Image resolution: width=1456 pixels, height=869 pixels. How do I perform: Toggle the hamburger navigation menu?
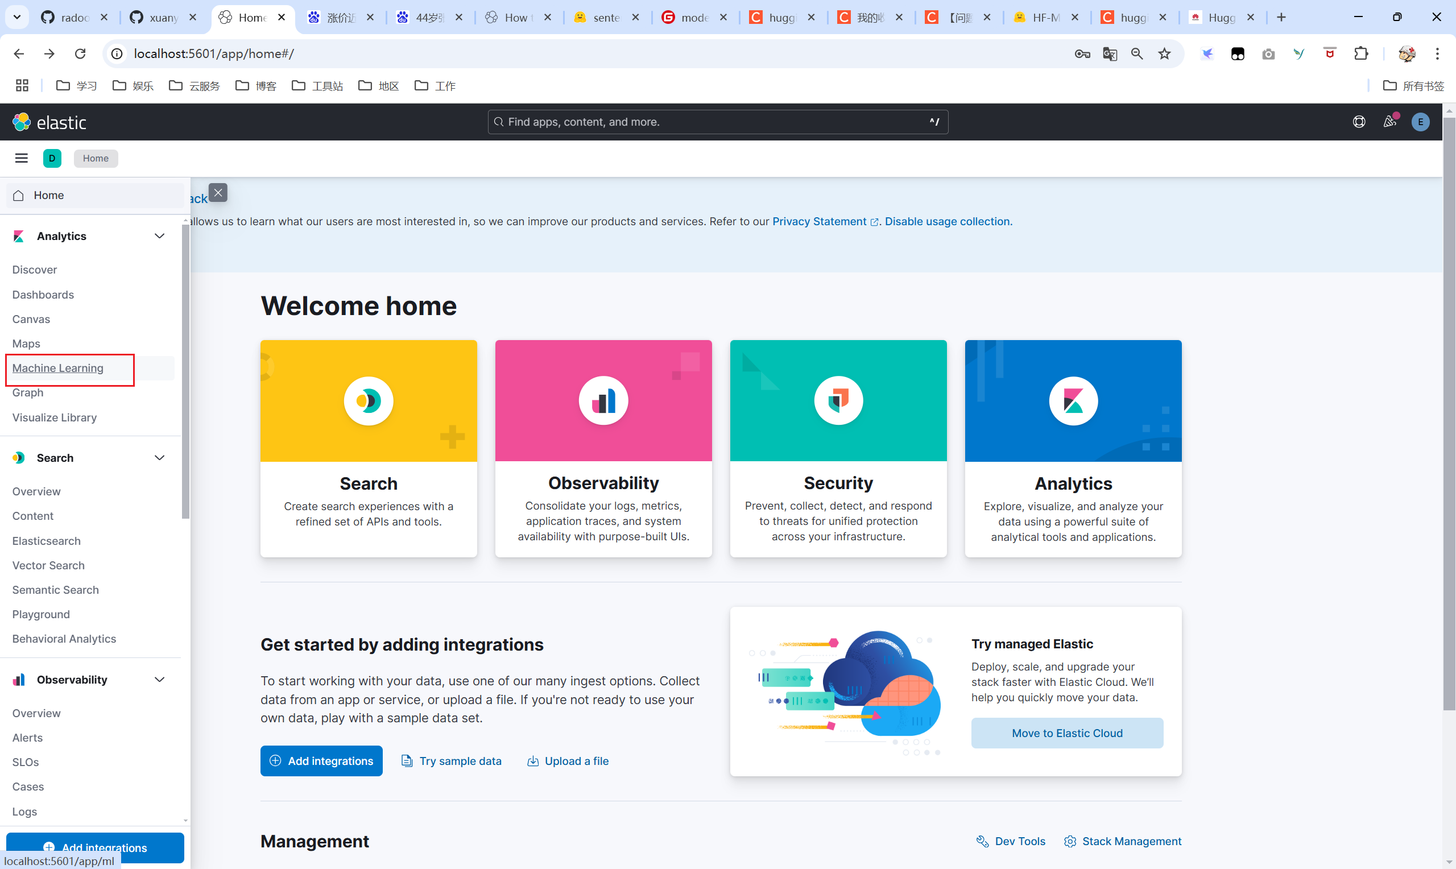tap(21, 158)
